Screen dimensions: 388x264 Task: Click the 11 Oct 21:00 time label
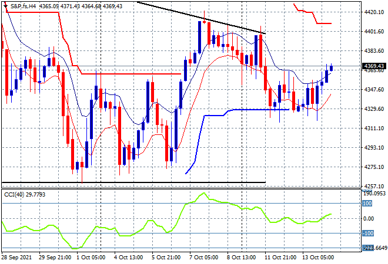(x=280, y=258)
